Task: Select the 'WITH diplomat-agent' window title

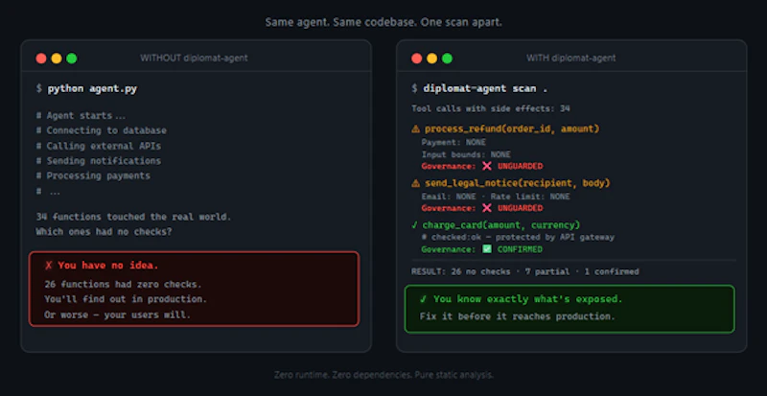Action: 570,58
